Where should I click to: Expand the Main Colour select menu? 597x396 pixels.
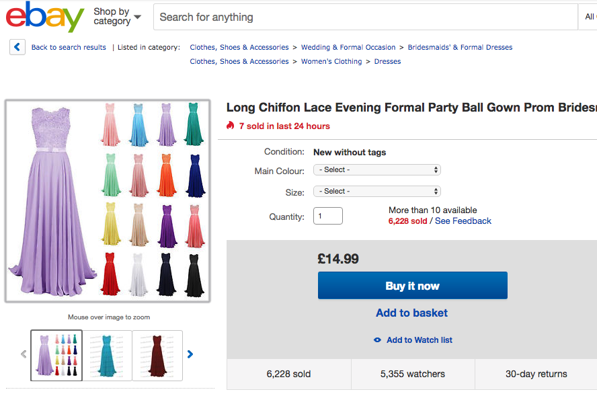pos(377,170)
